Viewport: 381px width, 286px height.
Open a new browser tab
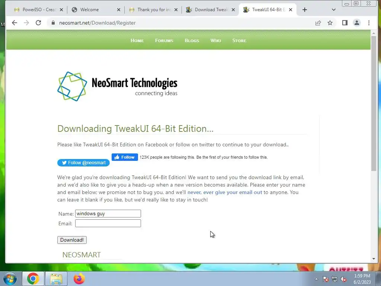coord(304,10)
